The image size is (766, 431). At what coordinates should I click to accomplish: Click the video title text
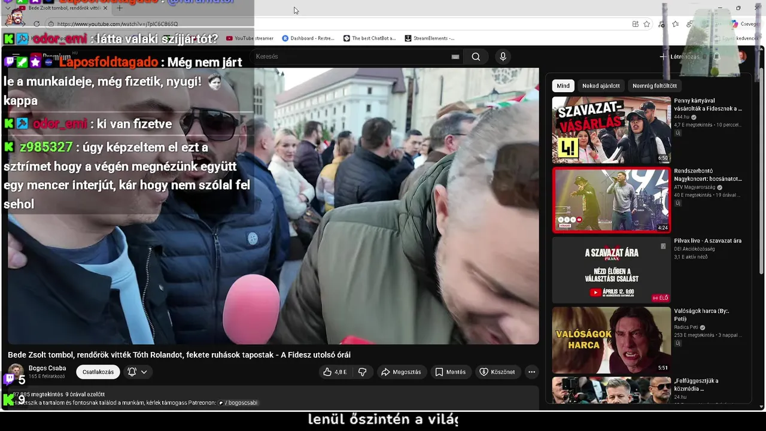click(x=179, y=355)
